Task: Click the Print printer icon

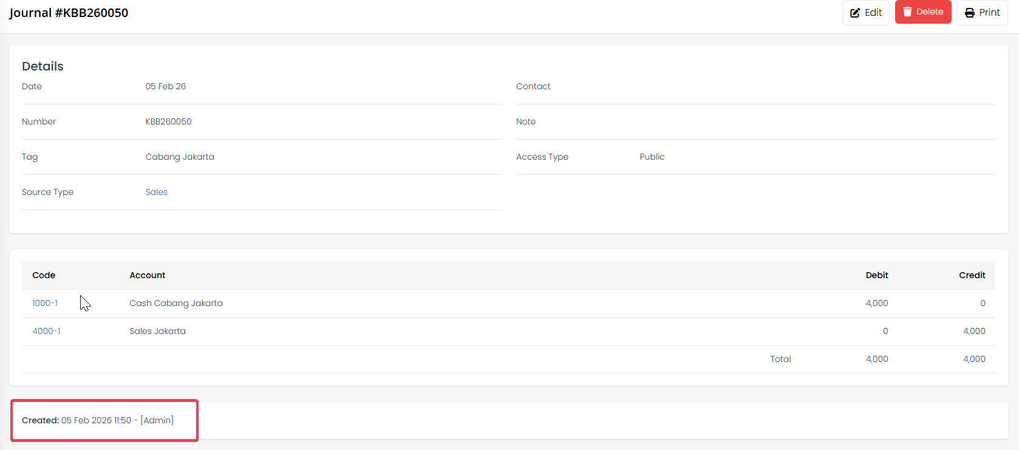Action: [970, 13]
